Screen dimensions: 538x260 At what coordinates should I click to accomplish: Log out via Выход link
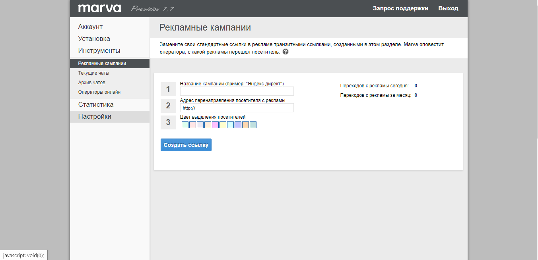(448, 8)
